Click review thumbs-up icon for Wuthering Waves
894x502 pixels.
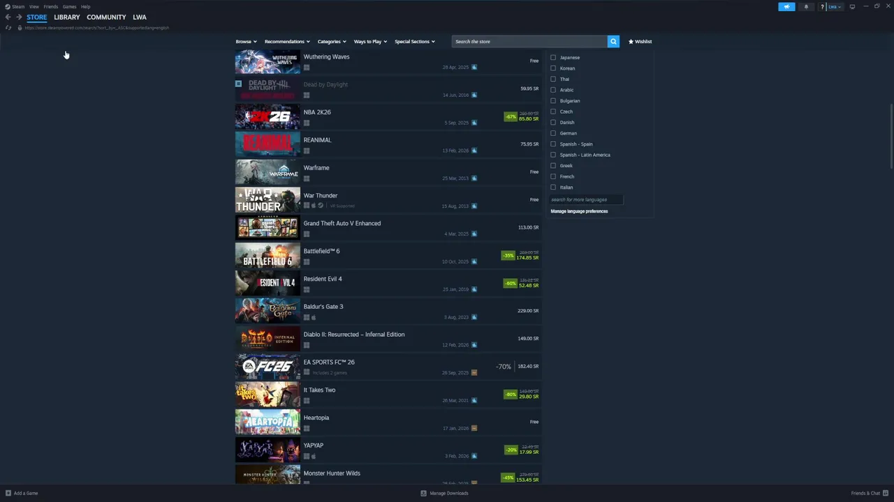pyautogui.click(x=474, y=67)
